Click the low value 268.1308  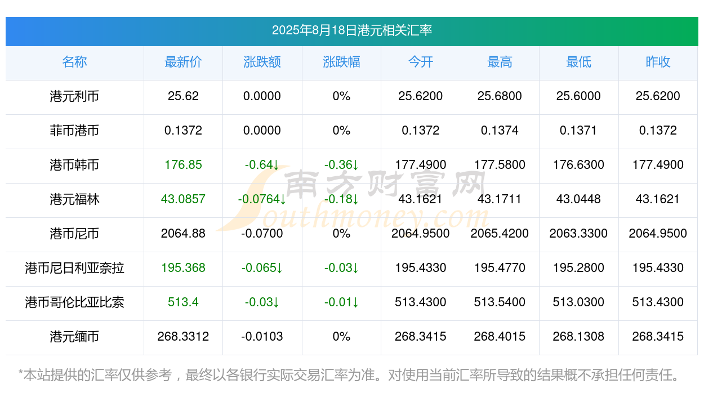click(x=578, y=337)
